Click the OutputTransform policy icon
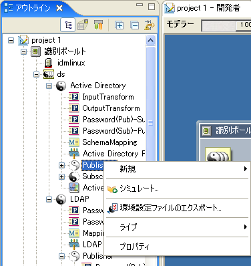 (74, 108)
